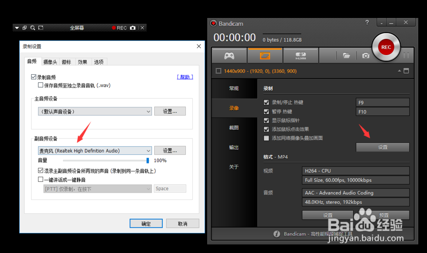Open the PTT mode dropdown
The width and height of the screenshot is (427, 253).
97,188
